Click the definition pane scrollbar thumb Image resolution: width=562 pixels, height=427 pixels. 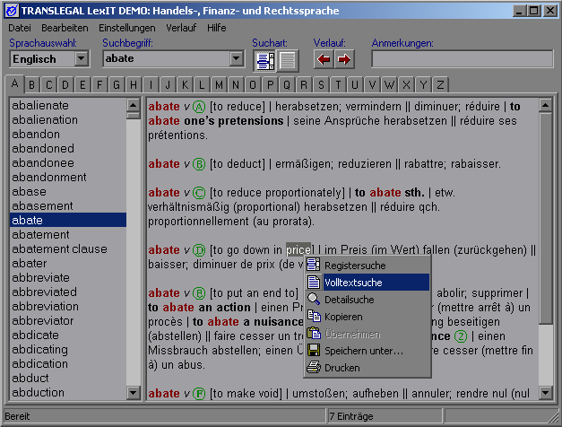click(x=546, y=219)
